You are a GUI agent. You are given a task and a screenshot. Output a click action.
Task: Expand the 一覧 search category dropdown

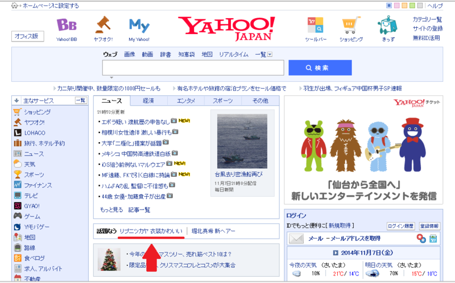[x=270, y=54]
